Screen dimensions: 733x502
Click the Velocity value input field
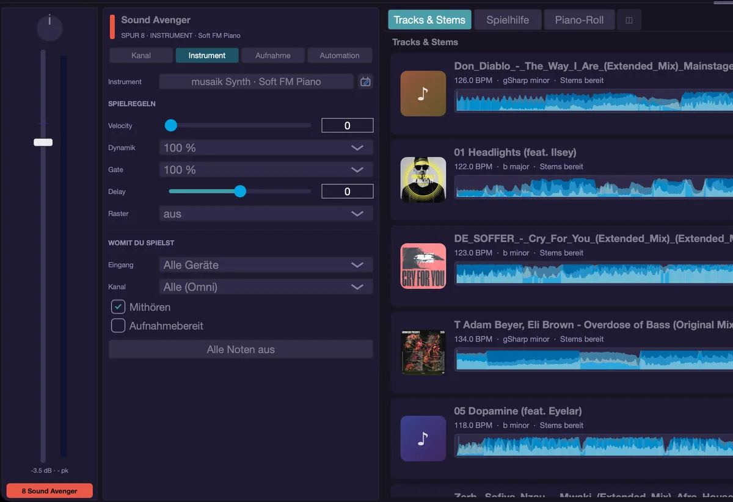click(x=348, y=125)
